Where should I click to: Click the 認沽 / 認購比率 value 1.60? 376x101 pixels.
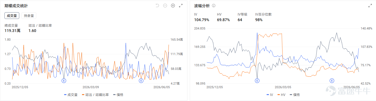(x=32, y=31)
